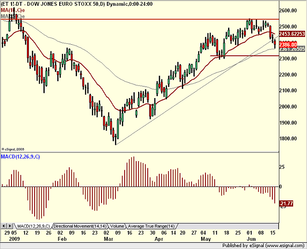Viewport: 307px width, 249px height.
Task: Click the Published by eSignal footer text
Action: click(263, 246)
